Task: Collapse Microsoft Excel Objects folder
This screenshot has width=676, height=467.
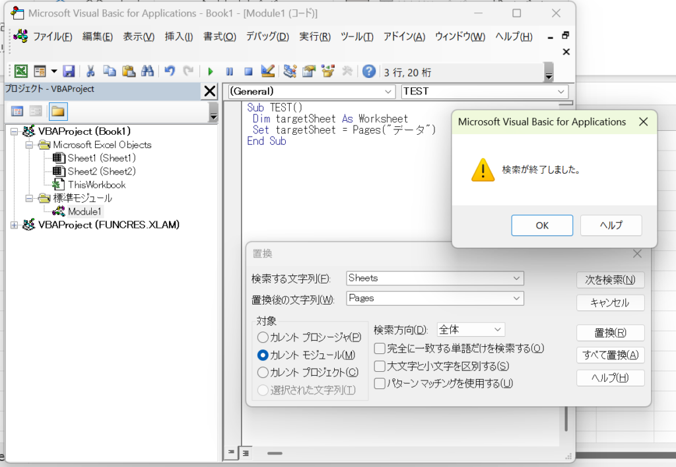Action: pyautogui.click(x=29, y=145)
